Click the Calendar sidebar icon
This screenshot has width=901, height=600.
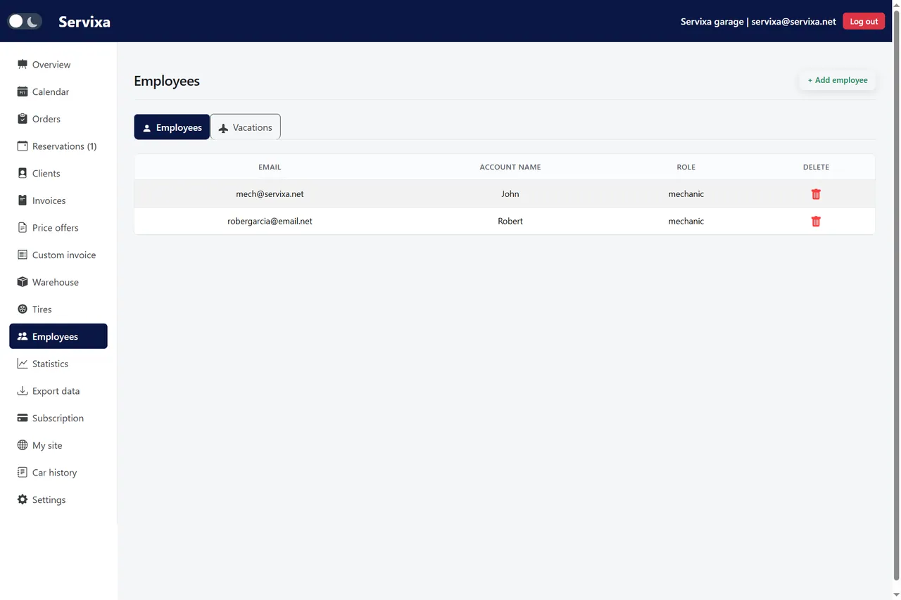[23, 91]
